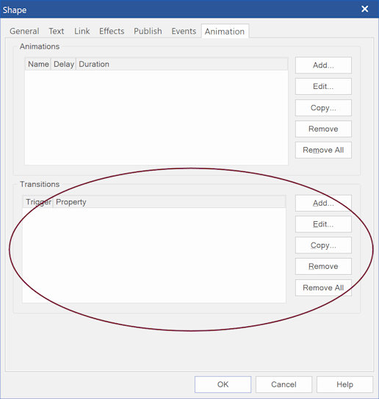Click Add in the Animations section
379x399 pixels.
(323, 65)
